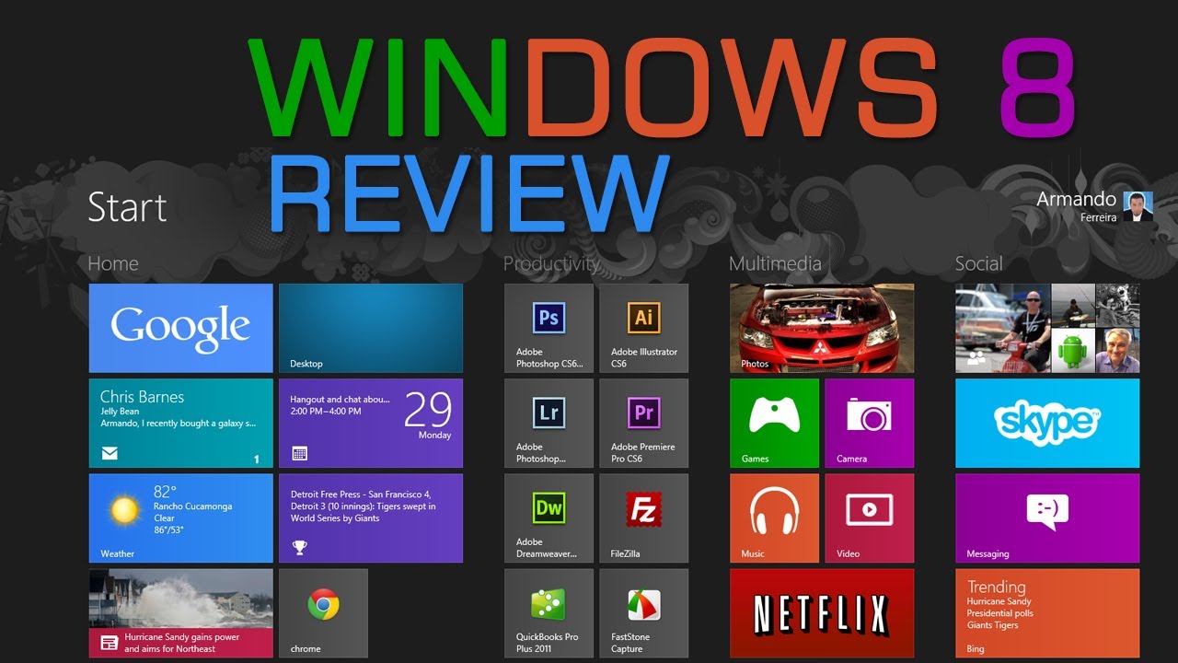Open the Weather tile for Rancho Cucamonga
Screen dimensions: 1178x663
point(181,518)
